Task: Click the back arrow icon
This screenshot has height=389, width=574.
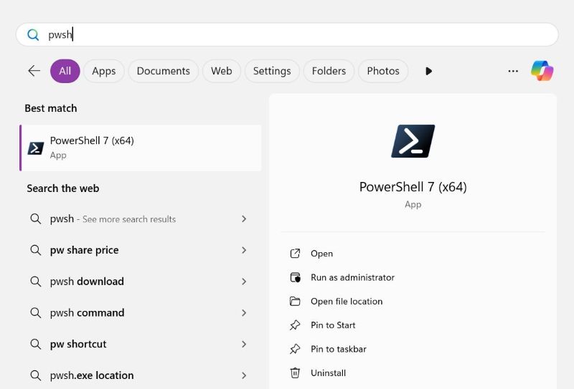Action: tap(34, 71)
